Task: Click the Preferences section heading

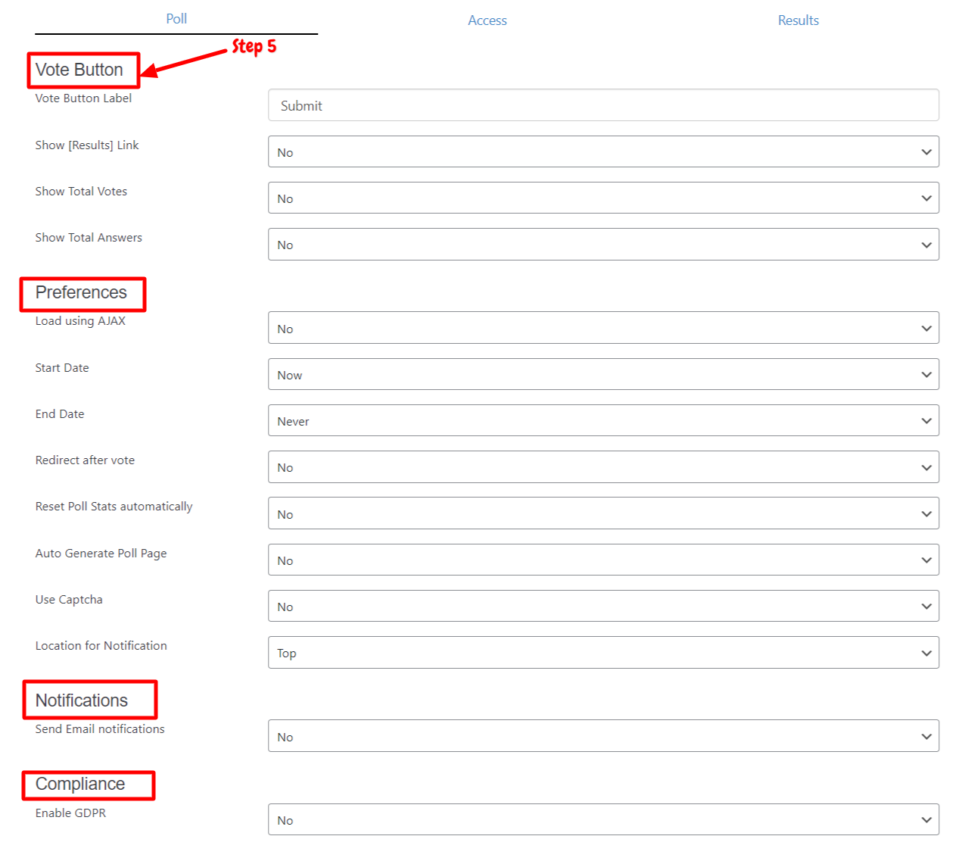Action: [81, 292]
